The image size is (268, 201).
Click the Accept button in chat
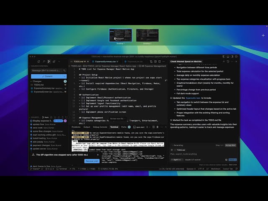click(x=230, y=145)
